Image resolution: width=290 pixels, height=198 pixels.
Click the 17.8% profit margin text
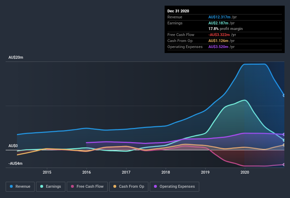pos(225,29)
